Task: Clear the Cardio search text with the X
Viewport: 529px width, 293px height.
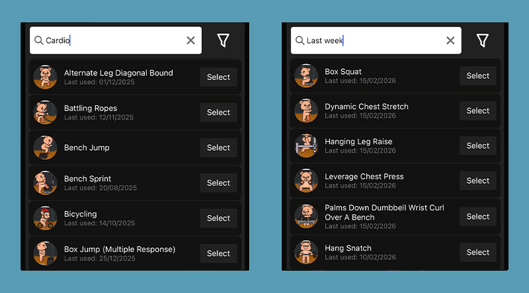Action: click(191, 40)
